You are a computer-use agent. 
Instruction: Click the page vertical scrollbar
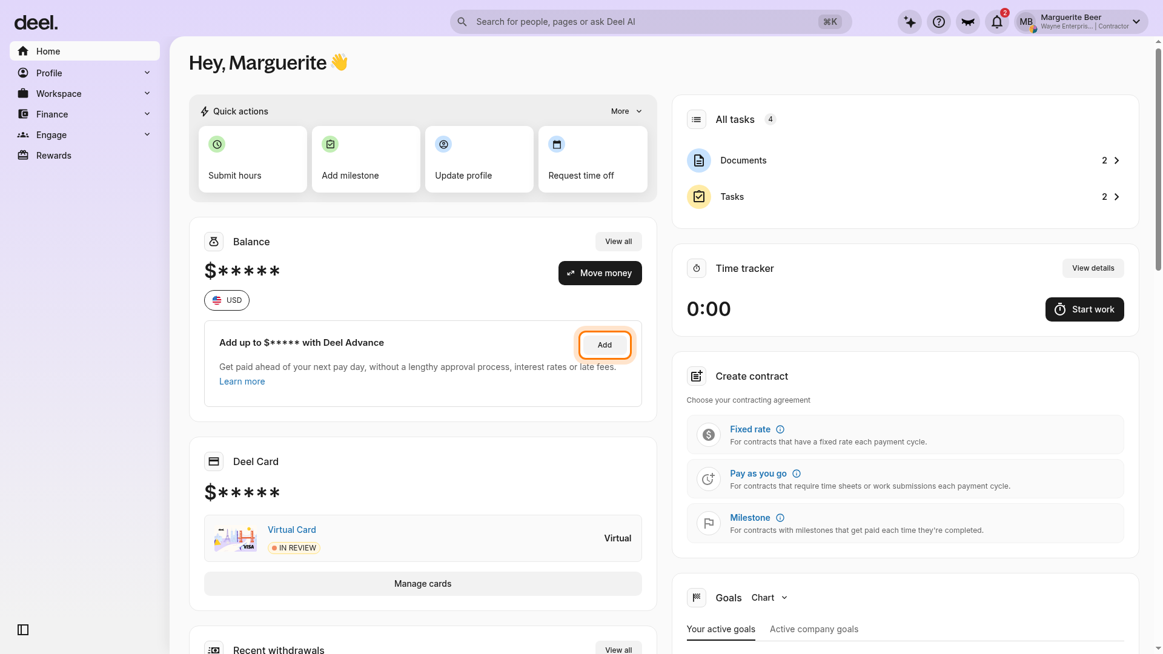1158,159
